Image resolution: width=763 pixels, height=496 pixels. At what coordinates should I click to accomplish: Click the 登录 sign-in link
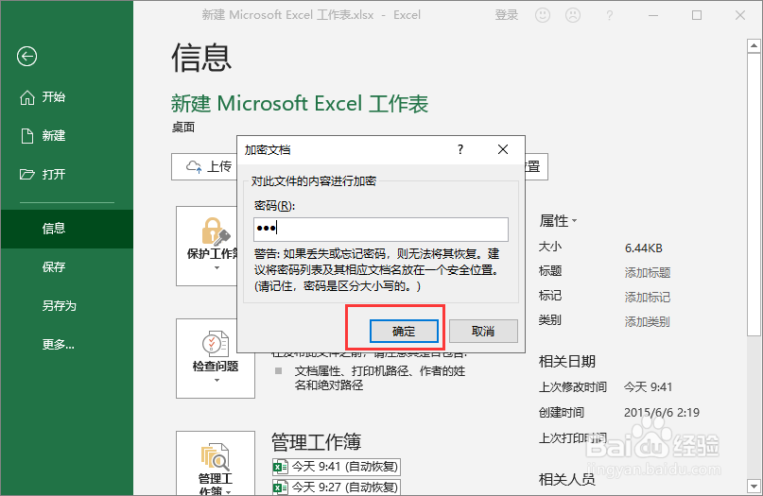pyautogui.click(x=507, y=15)
